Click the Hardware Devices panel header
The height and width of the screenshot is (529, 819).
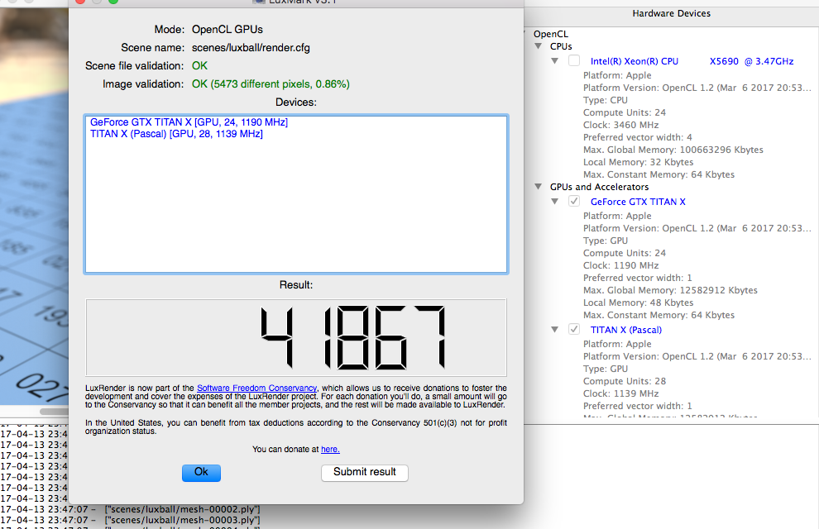671,13
